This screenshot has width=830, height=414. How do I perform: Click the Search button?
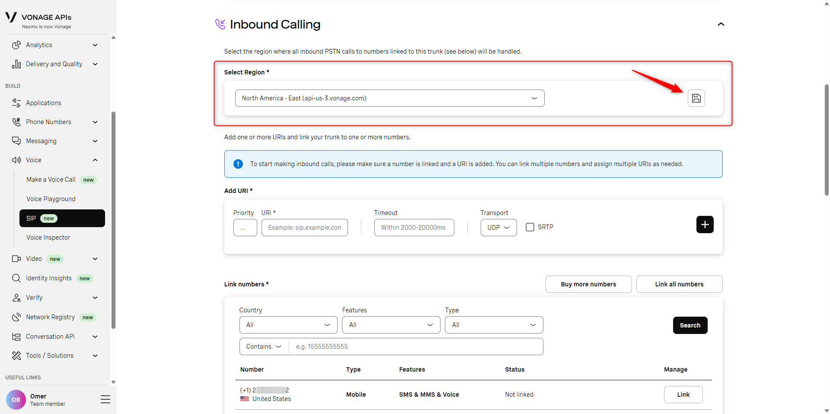point(690,325)
